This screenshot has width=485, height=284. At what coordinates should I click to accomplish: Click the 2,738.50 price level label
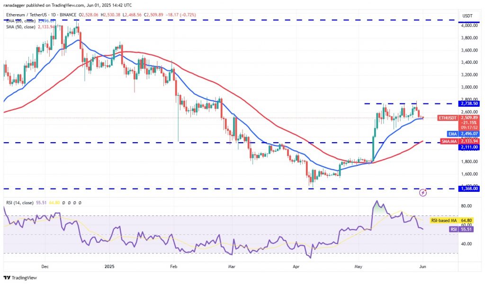(x=469, y=103)
